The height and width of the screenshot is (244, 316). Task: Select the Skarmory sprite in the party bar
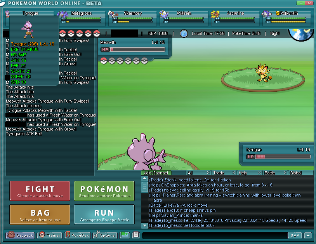113,14
